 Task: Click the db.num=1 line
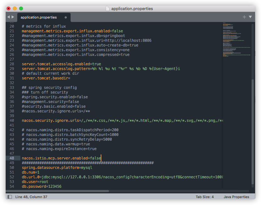point(31,172)
